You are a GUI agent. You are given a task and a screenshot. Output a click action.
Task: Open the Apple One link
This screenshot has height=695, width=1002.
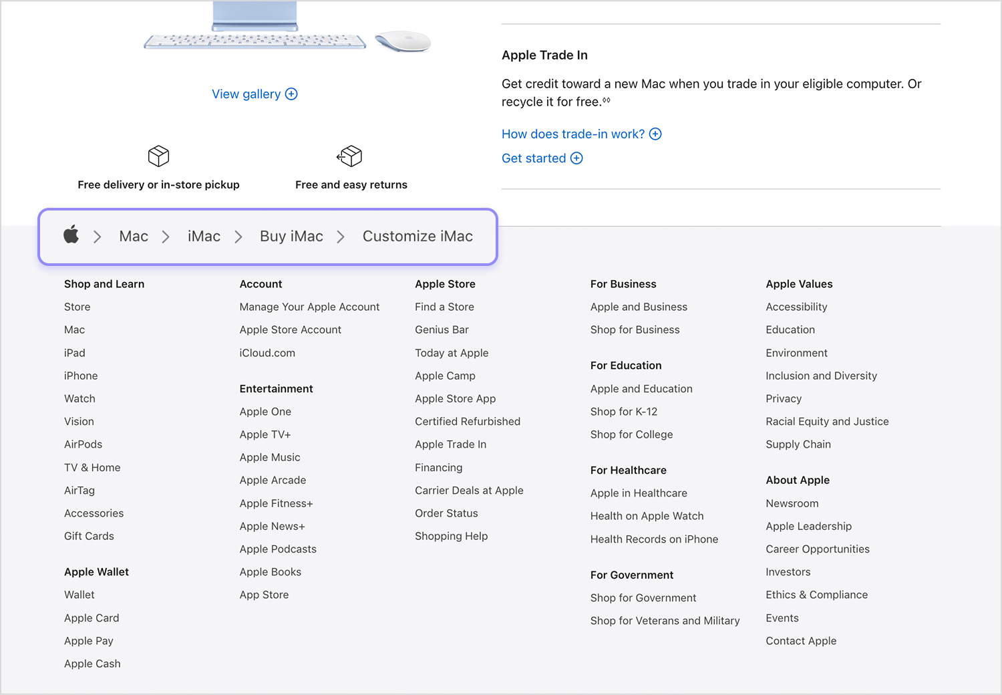pyautogui.click(x=265, y=412)
